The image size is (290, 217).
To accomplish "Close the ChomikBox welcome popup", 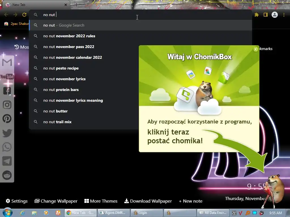I will [255, 49].
